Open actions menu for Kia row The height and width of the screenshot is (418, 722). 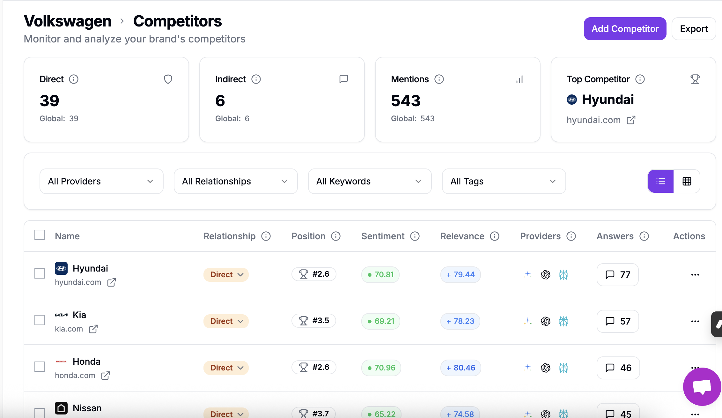point(695,321)
